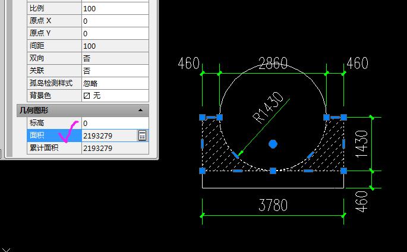Click the bottom-left corner grip of hatch

pos(203,171)
